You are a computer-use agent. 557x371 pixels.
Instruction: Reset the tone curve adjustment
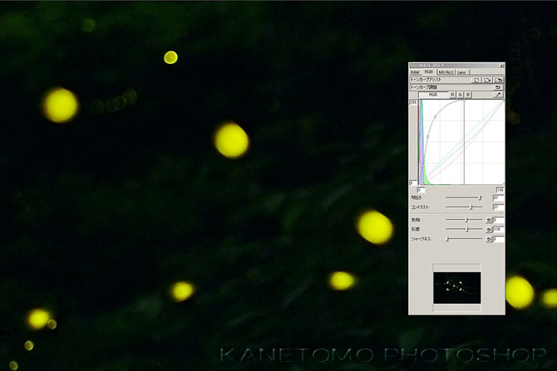(498, 87)
